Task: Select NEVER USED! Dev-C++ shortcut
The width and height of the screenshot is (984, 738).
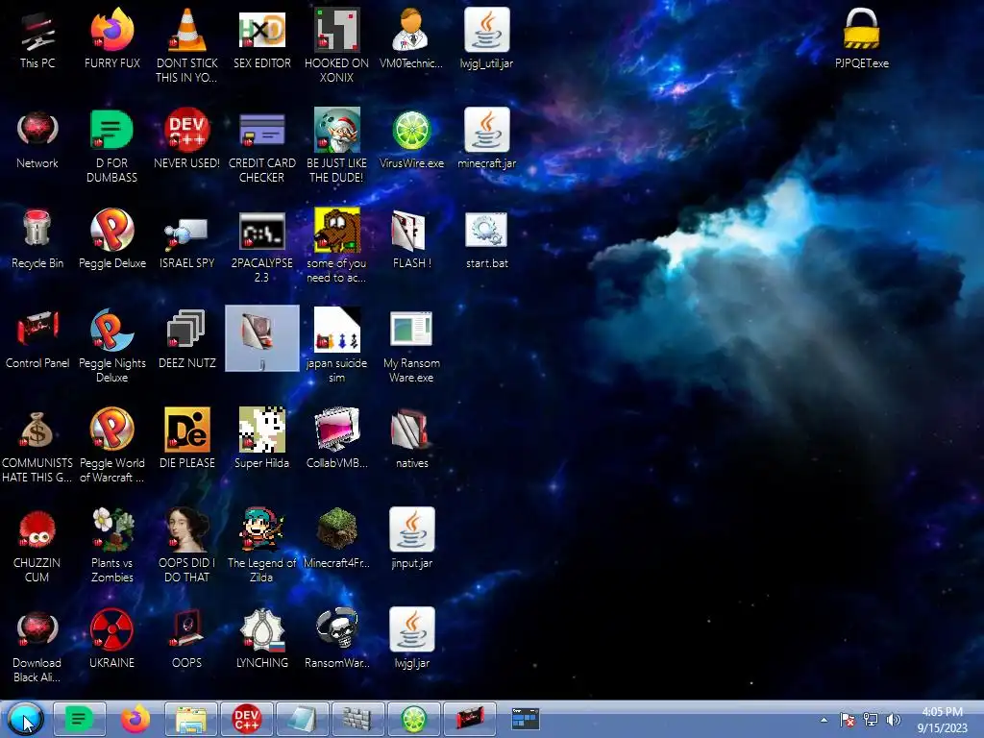Action: click(x=187, y=139)
